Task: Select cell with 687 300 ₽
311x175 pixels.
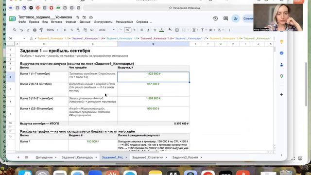Action: (x=154, y=89)
